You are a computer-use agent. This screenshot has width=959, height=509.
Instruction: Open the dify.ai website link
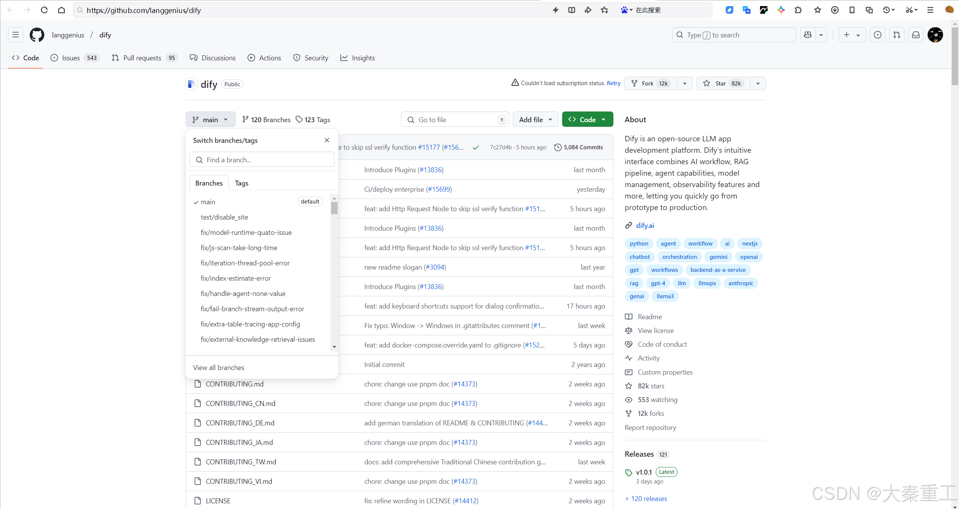[x=645, y=226]
